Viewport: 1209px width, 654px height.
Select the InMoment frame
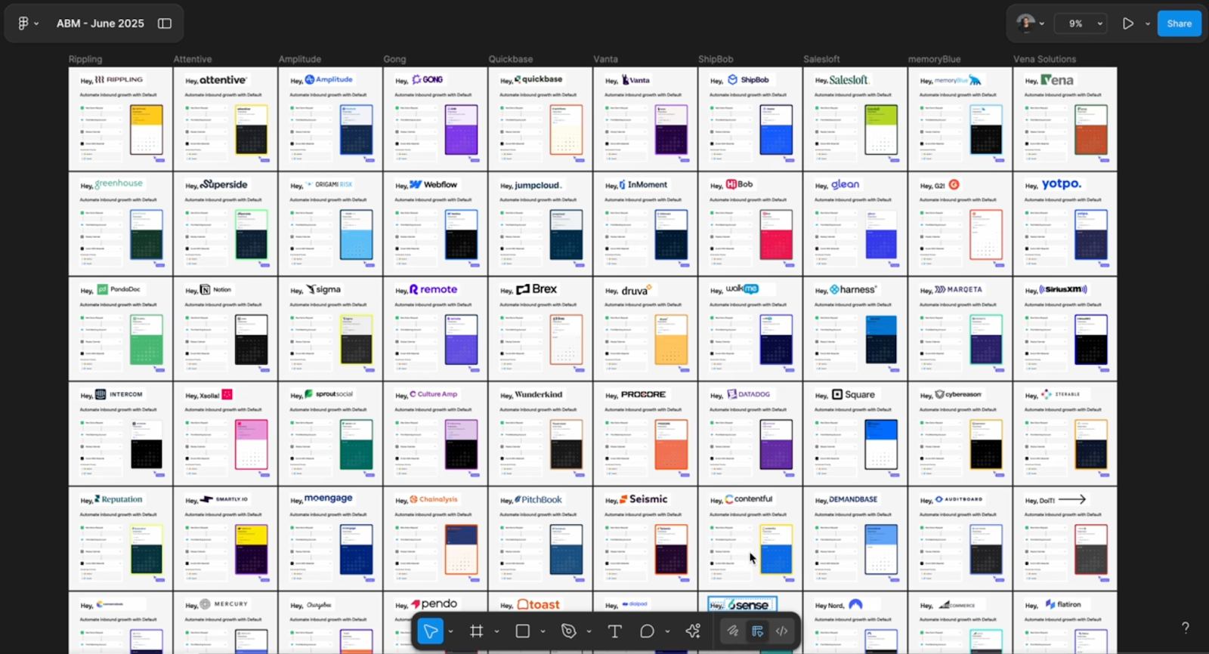tap(645, 224)
